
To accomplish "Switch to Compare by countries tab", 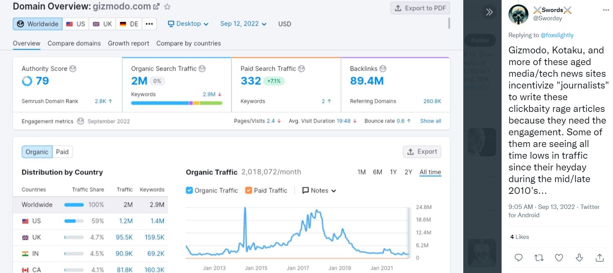I will [x=188, y=43].
